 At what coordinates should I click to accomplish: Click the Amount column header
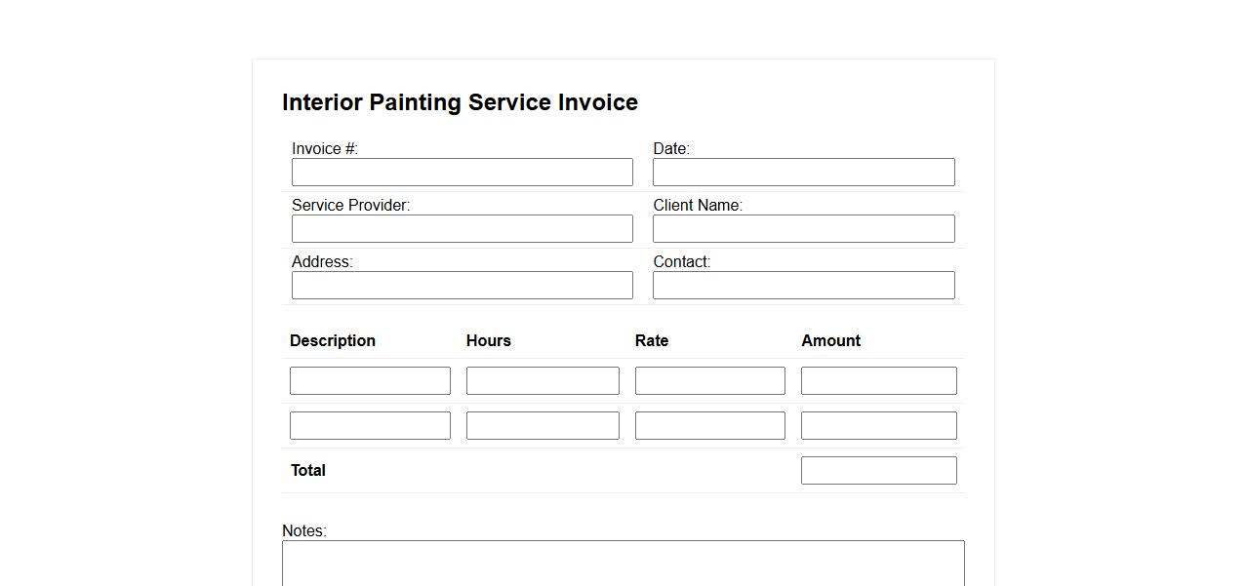830,340
